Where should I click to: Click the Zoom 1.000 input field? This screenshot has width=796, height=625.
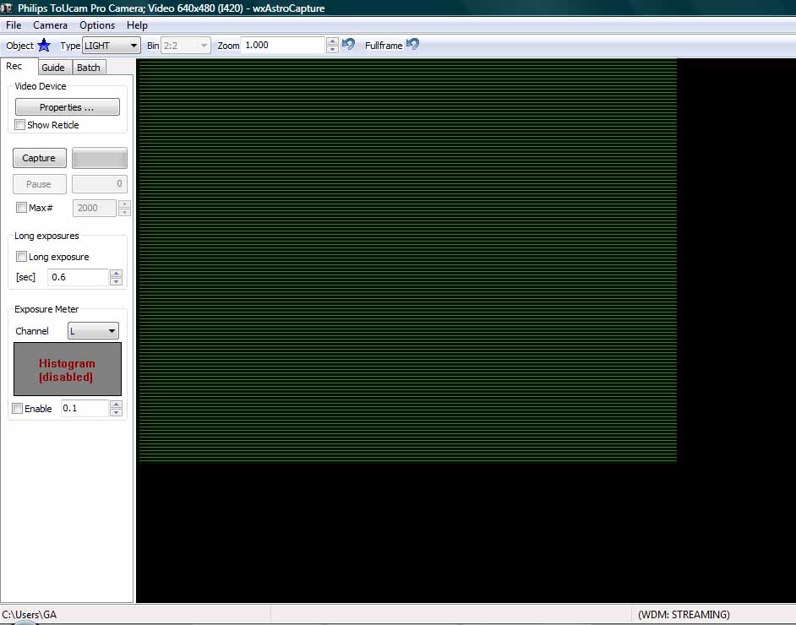point(283,45)
